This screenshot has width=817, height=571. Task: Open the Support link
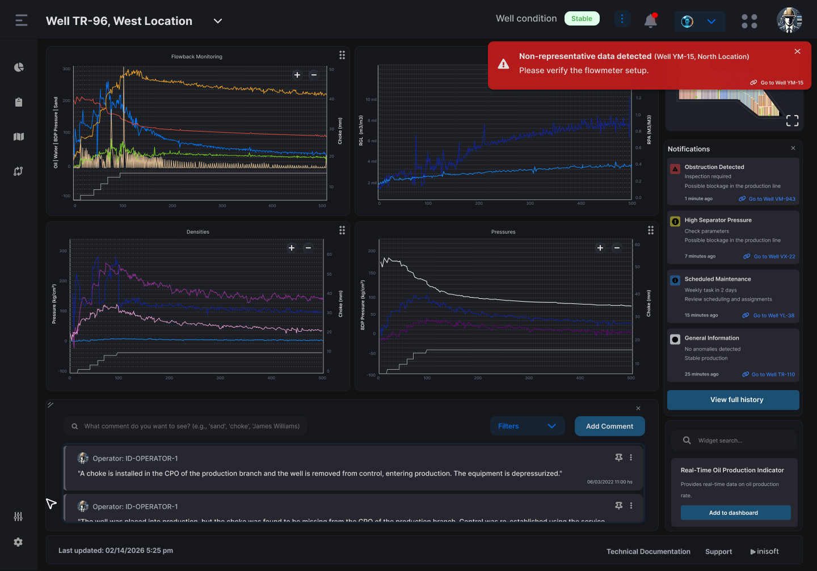click(718, 552)
